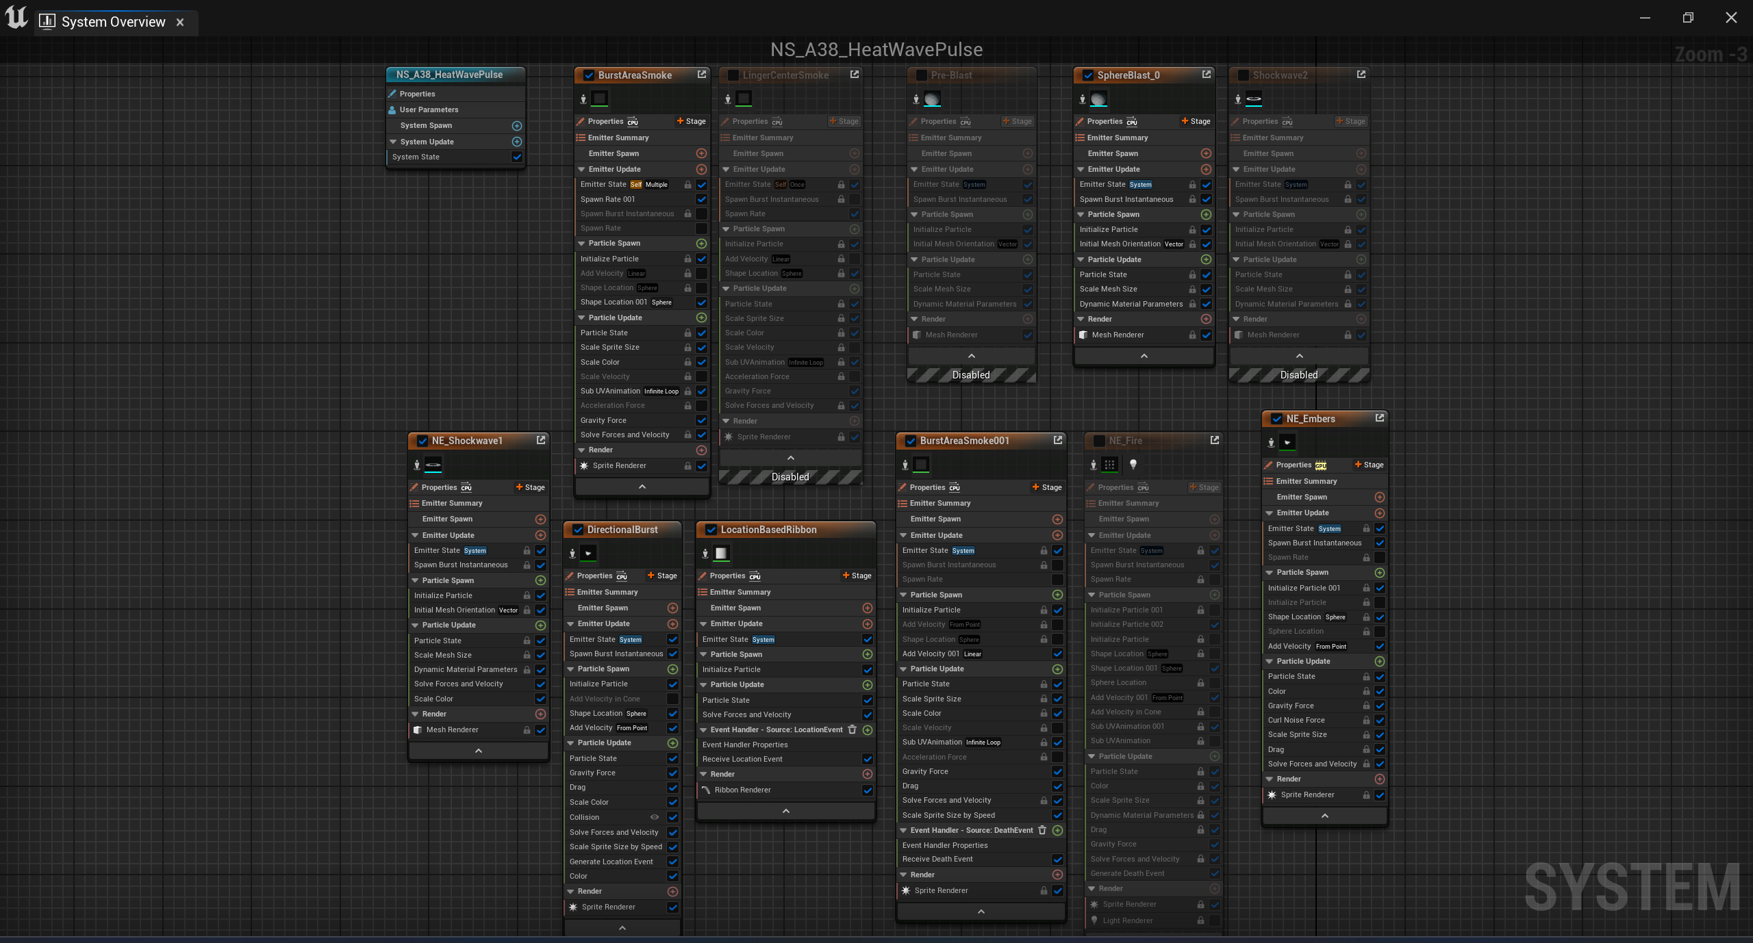Image resolution: width=1753 pixels, height=943 pixels.
Task: Collapse BurstAreaSmoke Emitter Update group
Action: [x=581, y=169]
